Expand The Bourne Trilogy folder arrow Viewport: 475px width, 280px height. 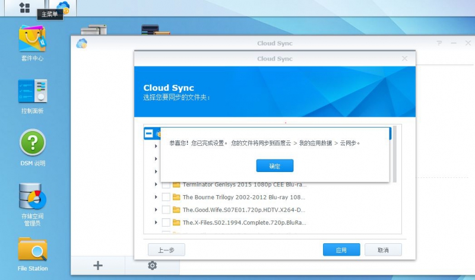click(x=156, y=197)
